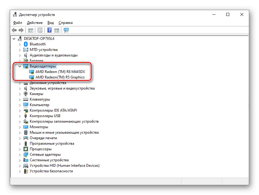Click the Forward arrow toolbar icon
Viewport: 259px width, 195px height.
[21, 30]
